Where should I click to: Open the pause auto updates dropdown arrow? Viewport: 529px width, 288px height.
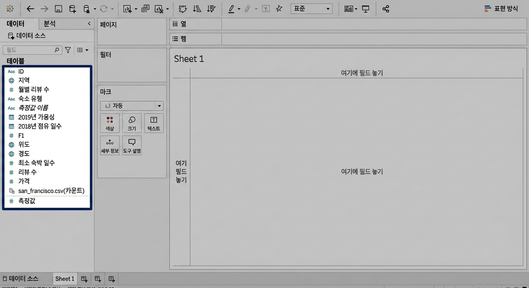coord(95,9)
